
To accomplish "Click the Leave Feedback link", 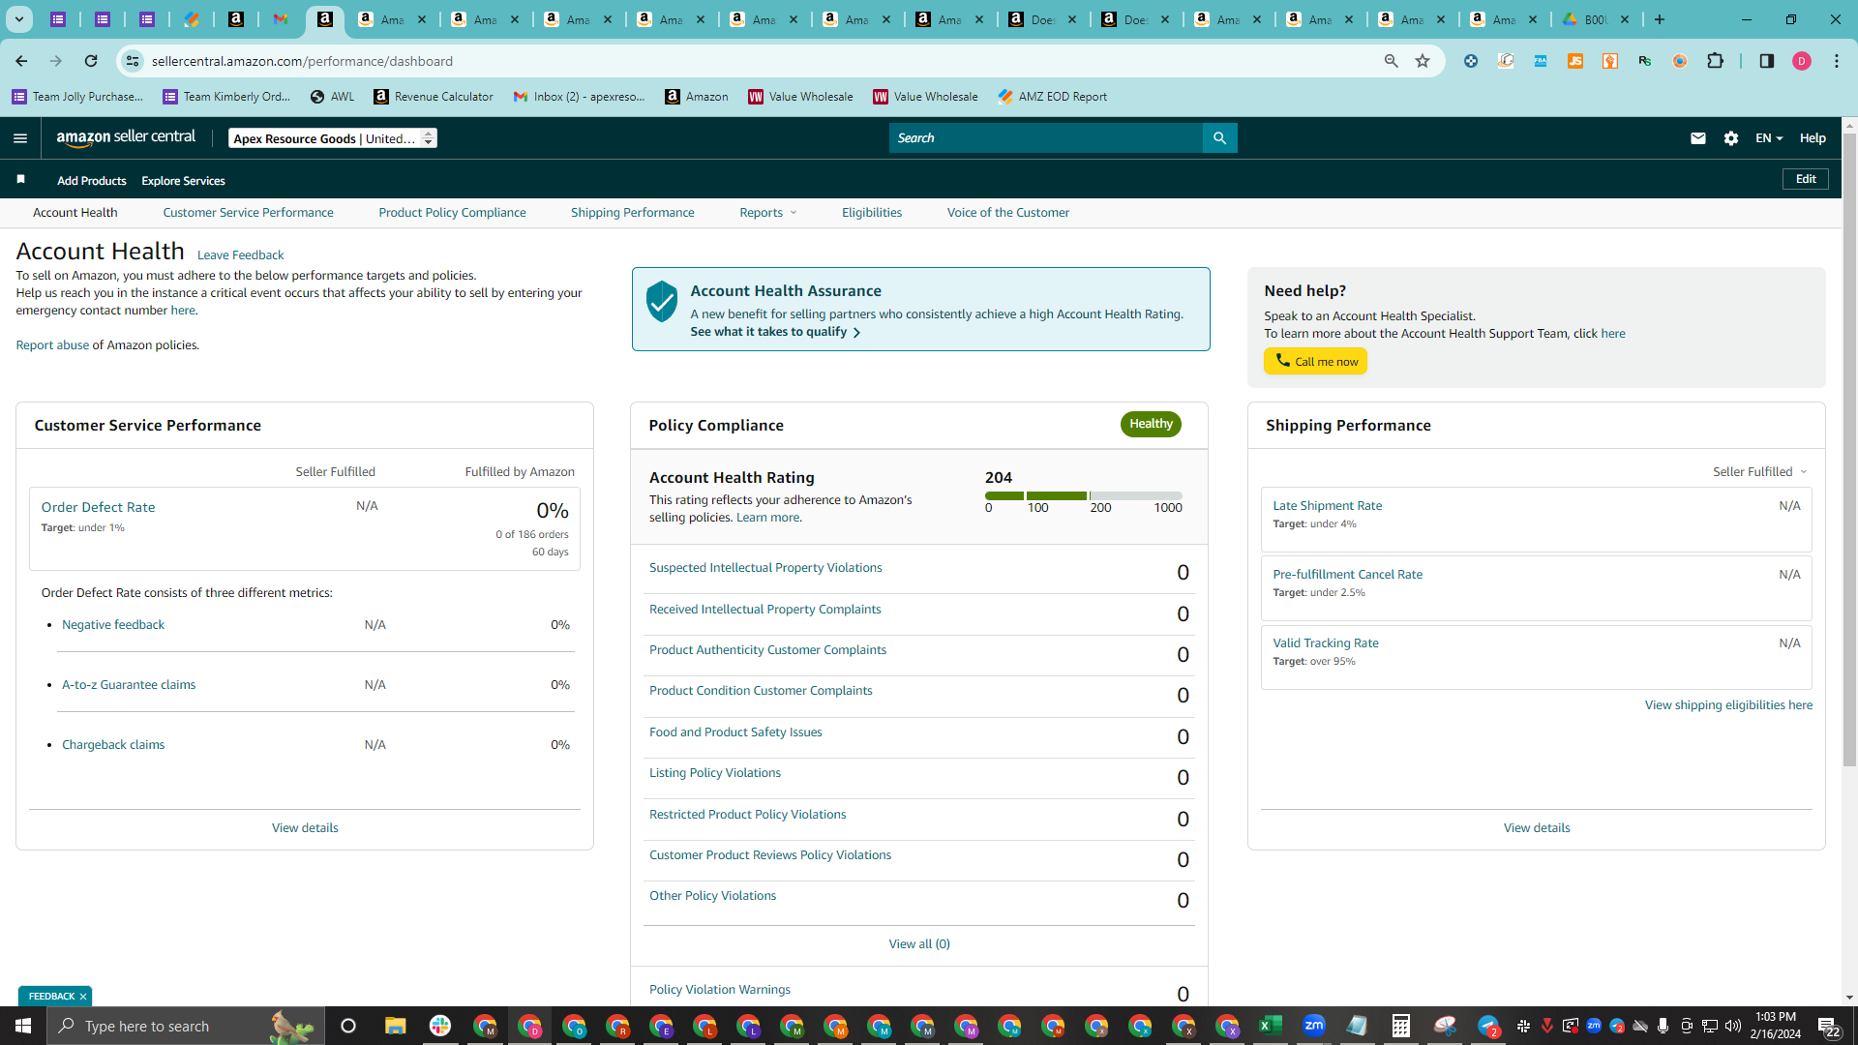I will point(240,255).
